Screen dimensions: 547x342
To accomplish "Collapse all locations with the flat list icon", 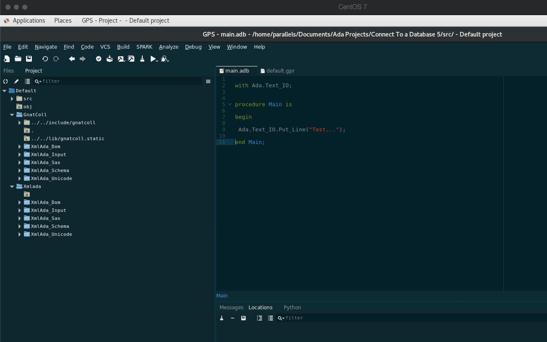I will [x=270, y=318].
